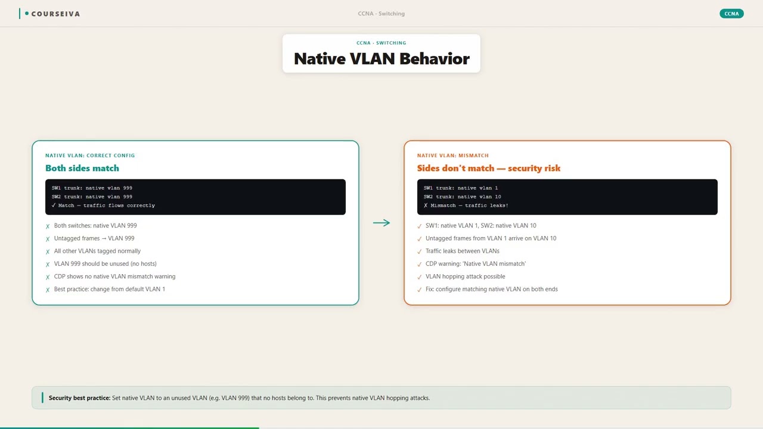
Task: Click the 'Both sides match' heading
Action: point(82,168)
